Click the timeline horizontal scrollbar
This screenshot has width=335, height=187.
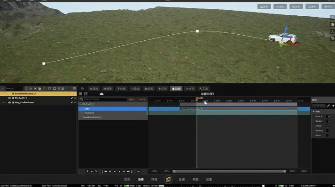(229, 171)
